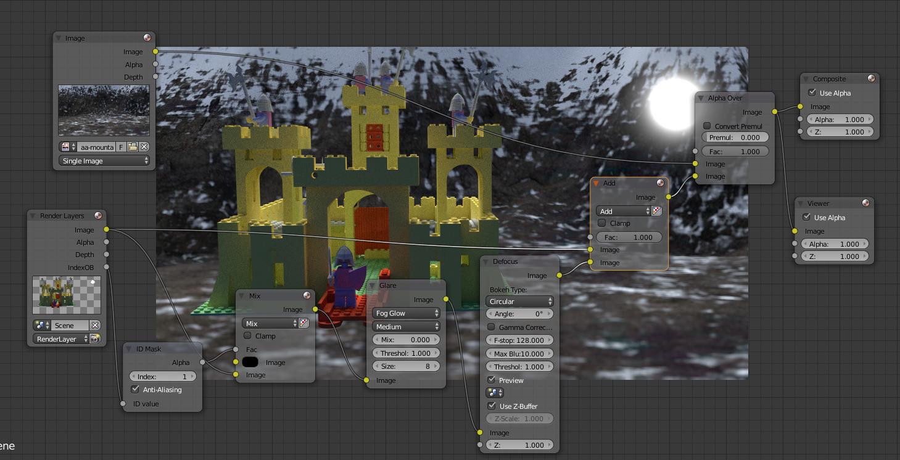Viewport: 900px width, 460px height.
Task: Click F-stop field in Defocus node
Action: pos(519,340)
